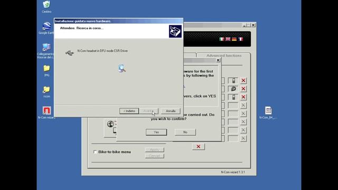Viewport: 338px width, 190px height.
Task: Click the empty slot button in fourth row
Action: [x=233, y=106]
